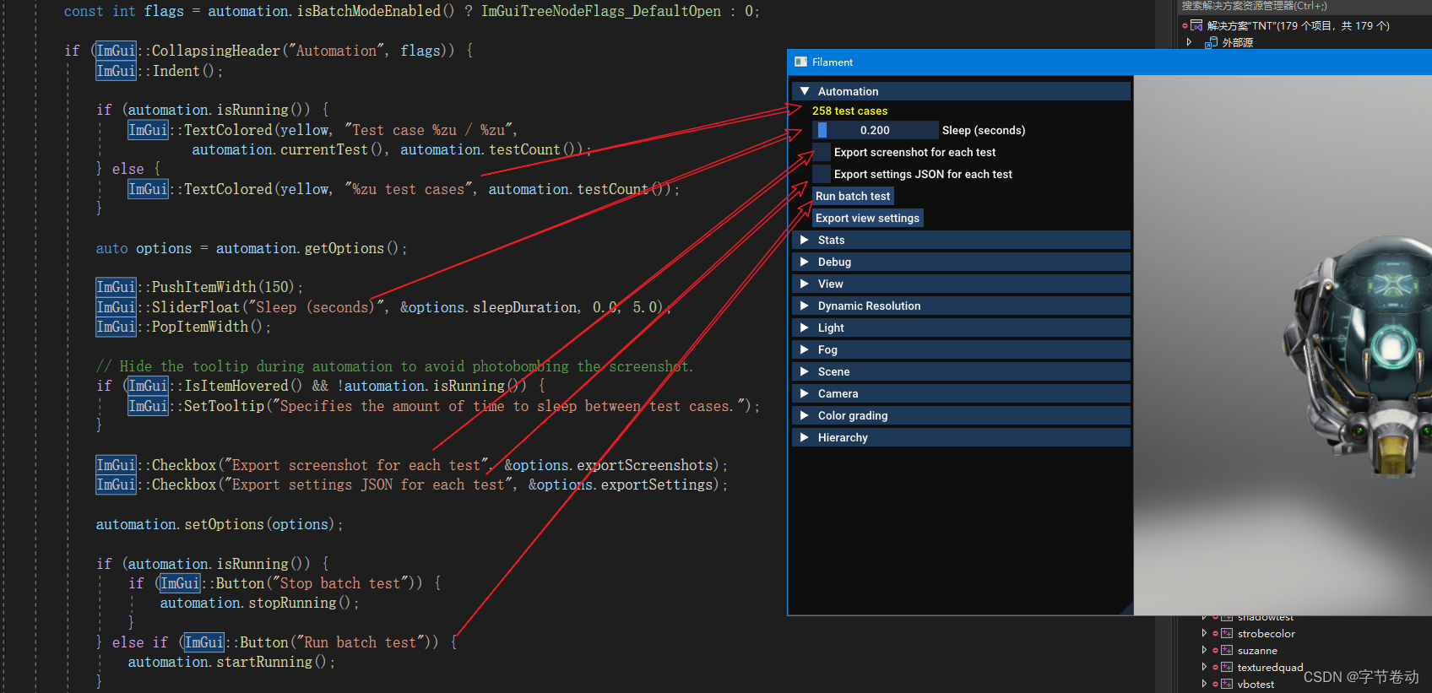The height and width of the screenshot is (693, 1432).
Task: Click the settings panel resize grip corner
Action: pos(1127,609)
